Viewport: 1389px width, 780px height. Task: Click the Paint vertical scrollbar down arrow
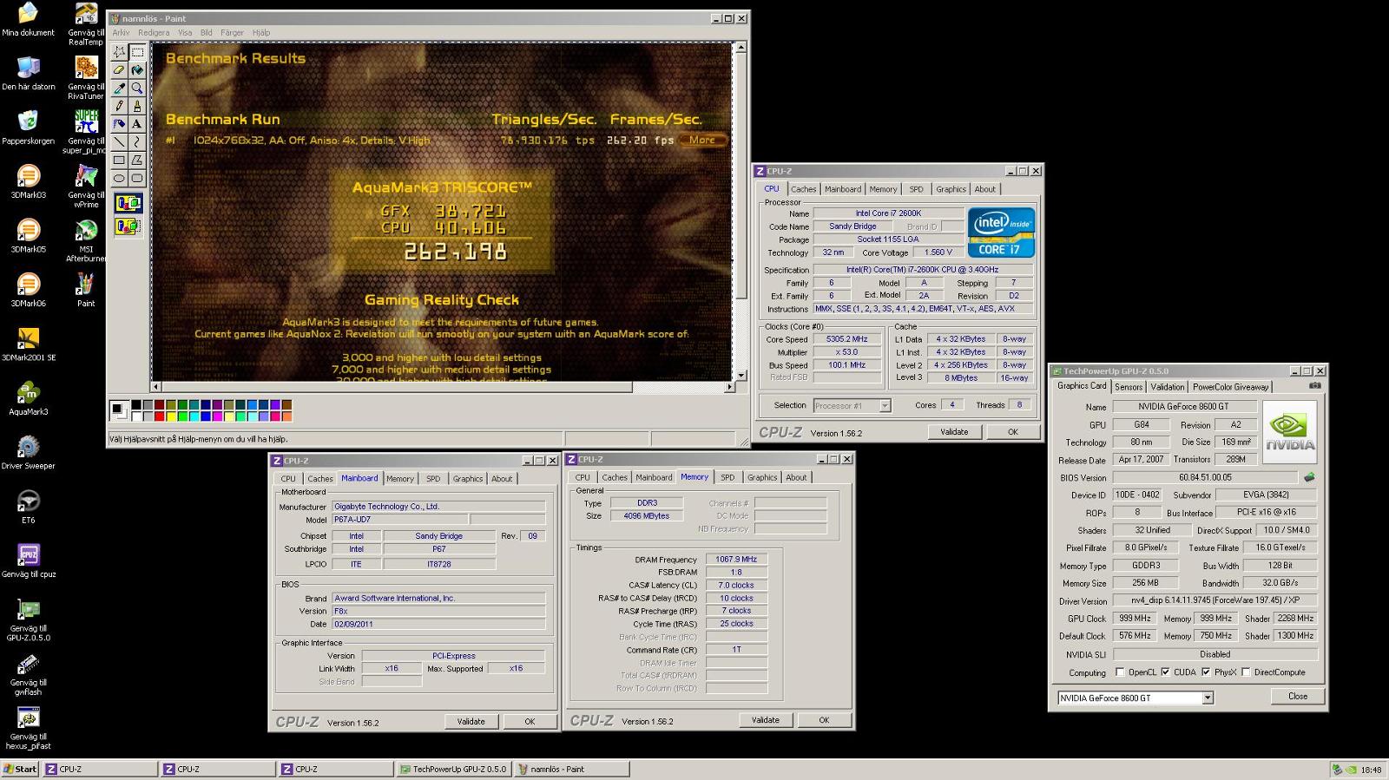[x=741, y=376]
